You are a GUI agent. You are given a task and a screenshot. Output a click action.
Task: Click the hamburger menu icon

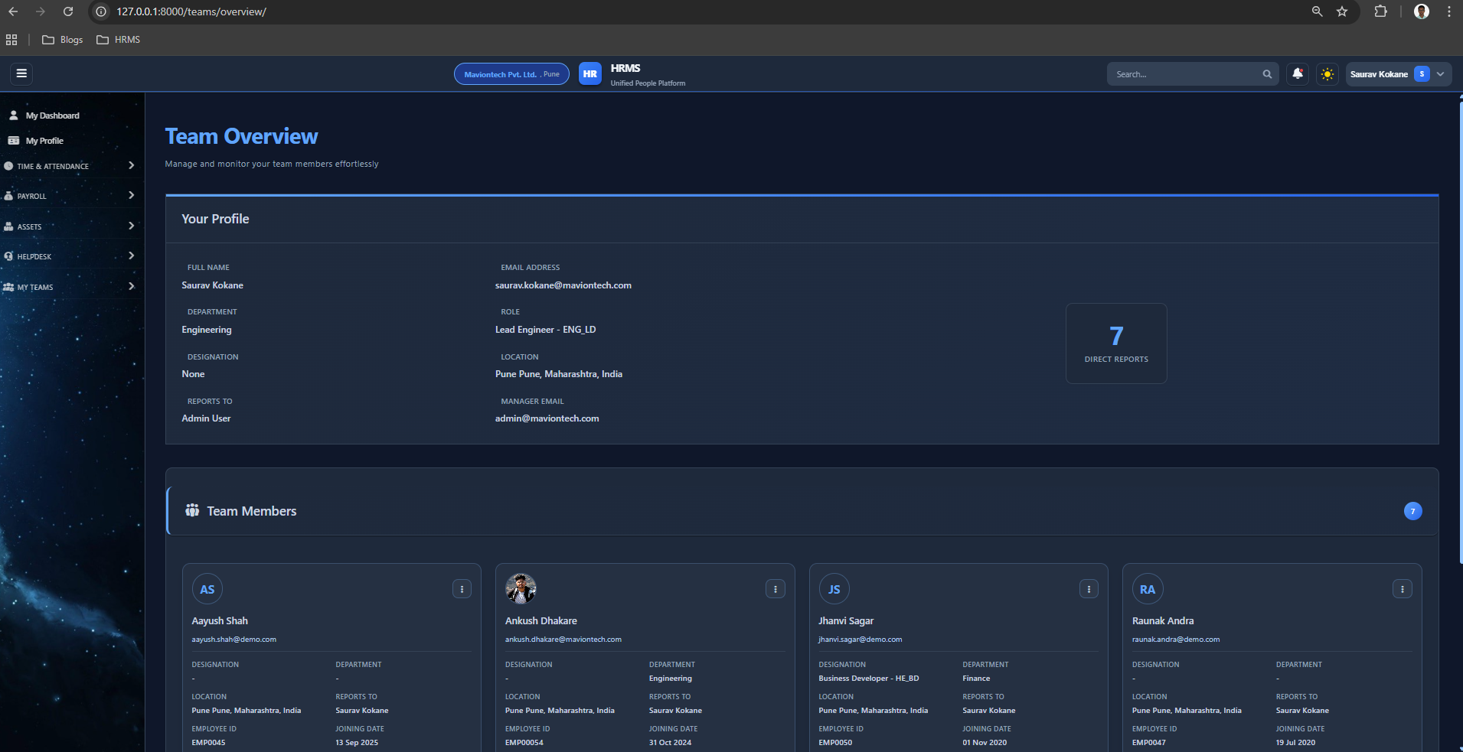[21, 73]
